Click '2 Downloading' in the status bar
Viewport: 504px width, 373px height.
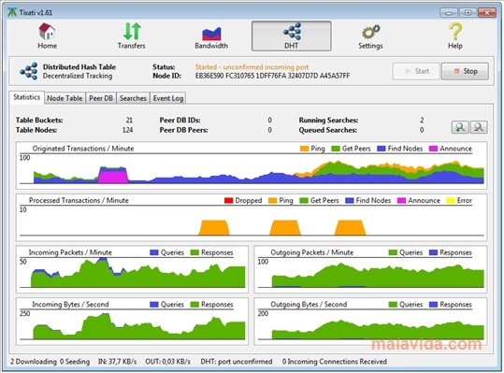pyautogui.click(x=34, y=362)
